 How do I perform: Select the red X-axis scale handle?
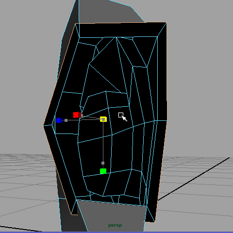[77, 115]
